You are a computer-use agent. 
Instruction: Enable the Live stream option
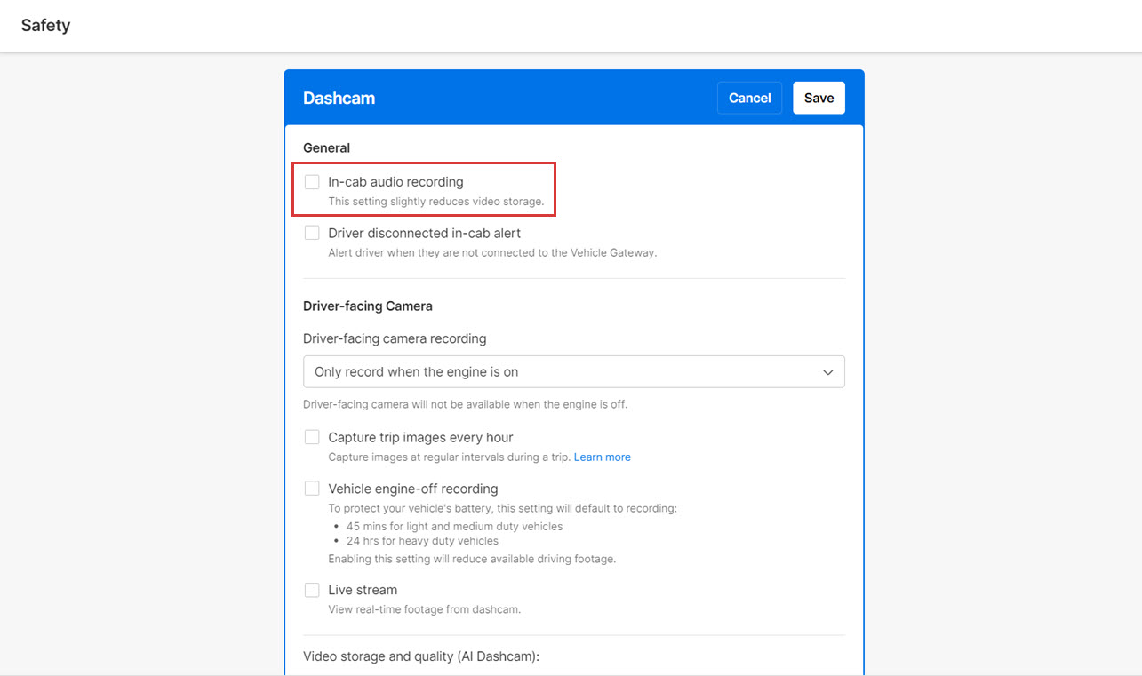coord(312,589)
